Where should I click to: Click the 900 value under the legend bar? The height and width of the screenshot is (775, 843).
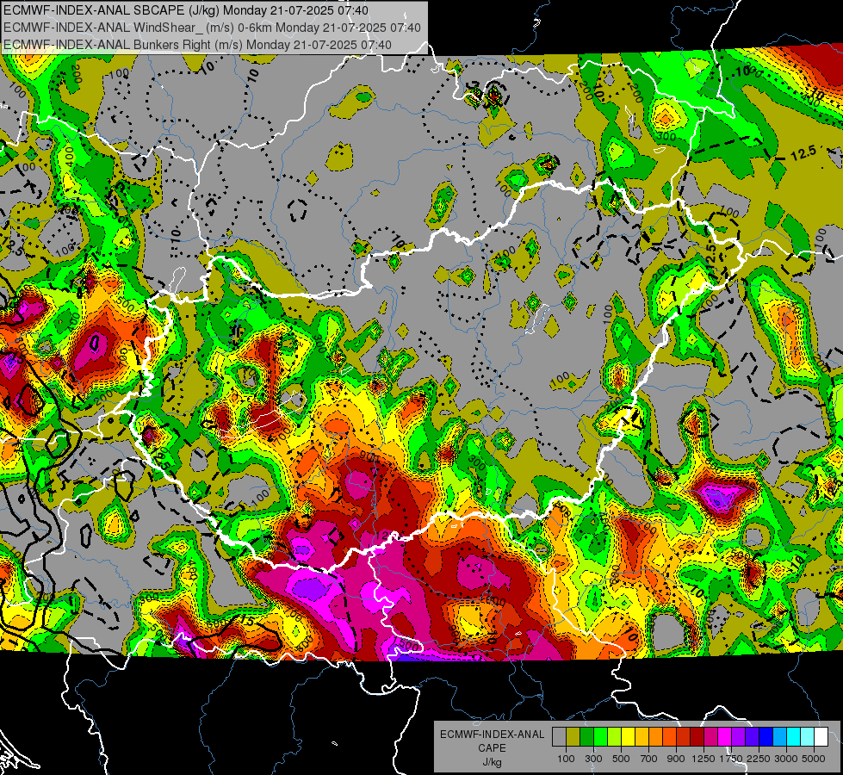[676, 759]
